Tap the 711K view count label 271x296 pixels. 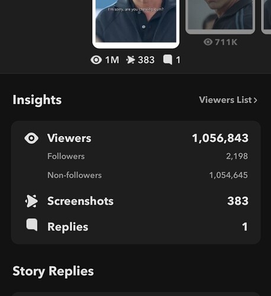226,42
